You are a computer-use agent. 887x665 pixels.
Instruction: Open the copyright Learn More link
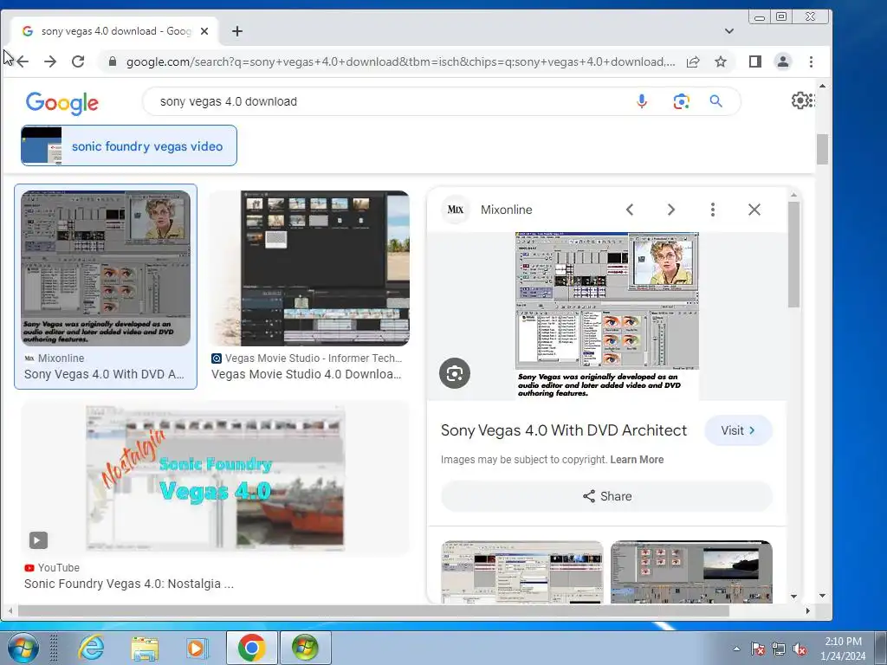tap(637, 460)
